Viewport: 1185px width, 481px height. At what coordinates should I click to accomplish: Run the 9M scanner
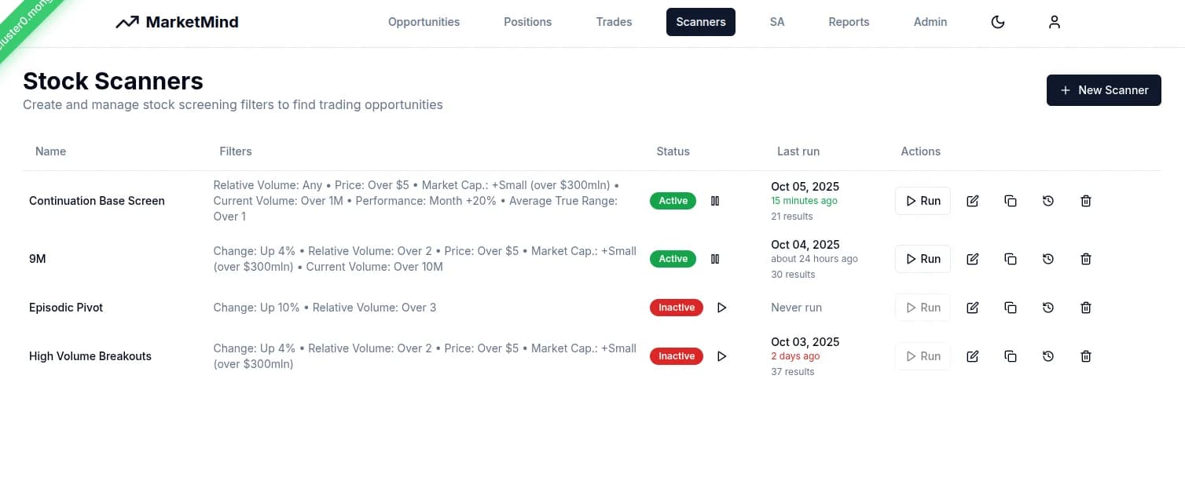[923, 259]
